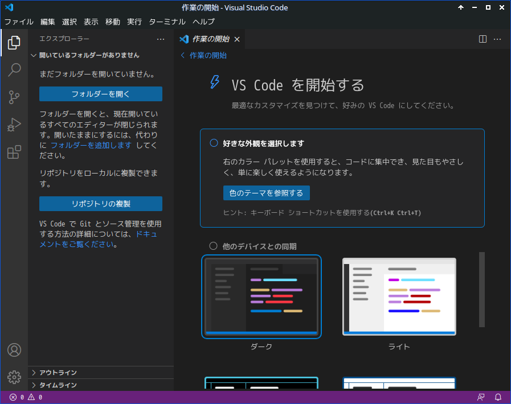Follow the フォルダーを追加します link
Viewport: 511px width, 404px height.
[91, 145]
